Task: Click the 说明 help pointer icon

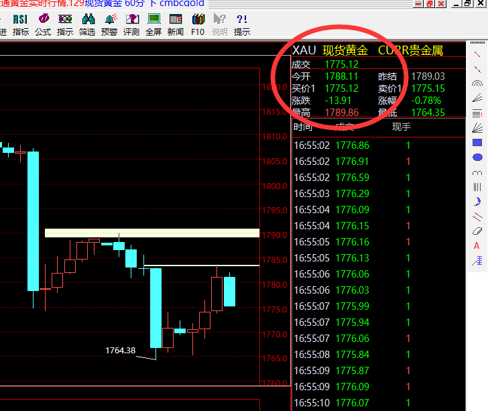Action: pos(220,24)
